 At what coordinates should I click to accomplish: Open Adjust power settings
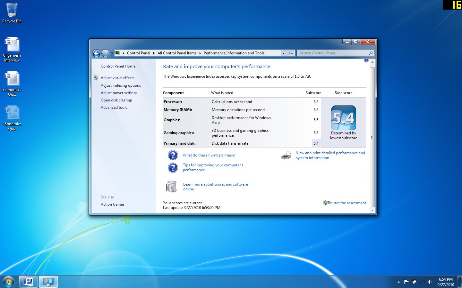click(x=119, y=93)
